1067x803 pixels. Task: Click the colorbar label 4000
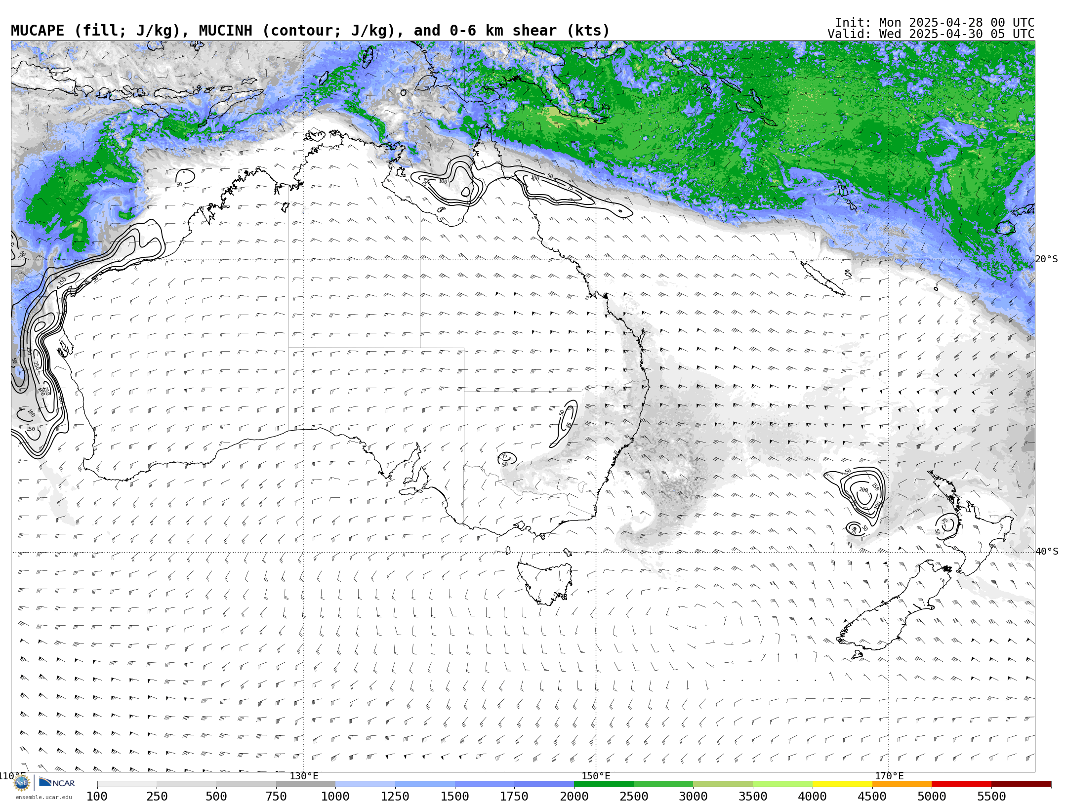click(813, 797)
